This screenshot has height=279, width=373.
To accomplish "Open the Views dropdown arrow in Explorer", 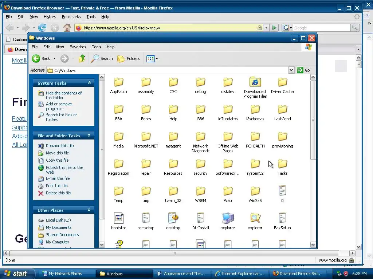I will point(157,58).
